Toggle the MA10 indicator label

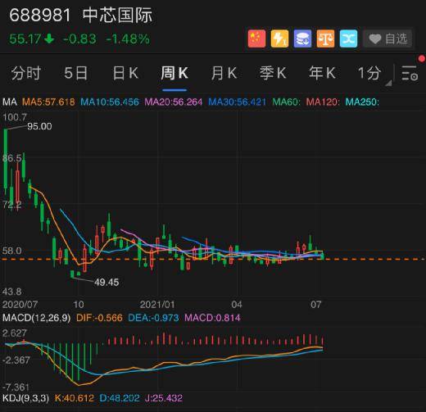pyautogui.click(x=110, y=102)
